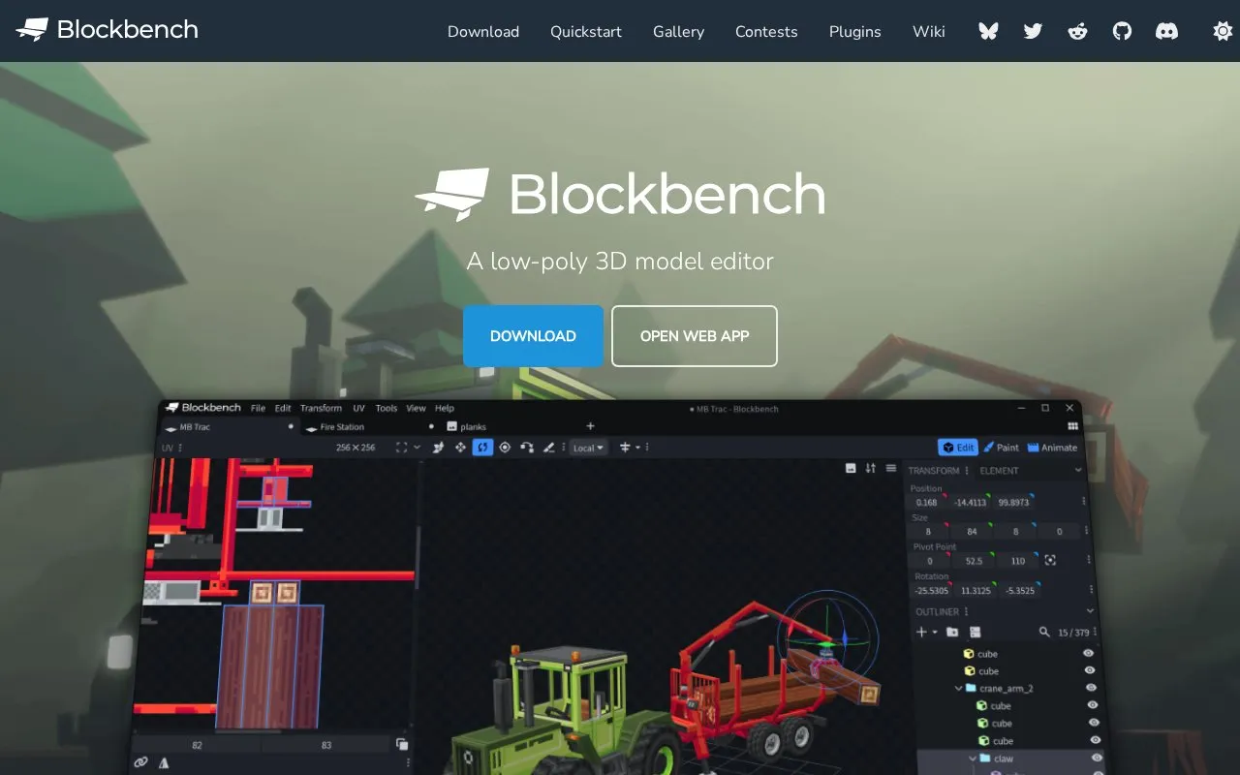Collapse the Outliner panel chevron
1240x775 pixels.
tap(1090, 611)
